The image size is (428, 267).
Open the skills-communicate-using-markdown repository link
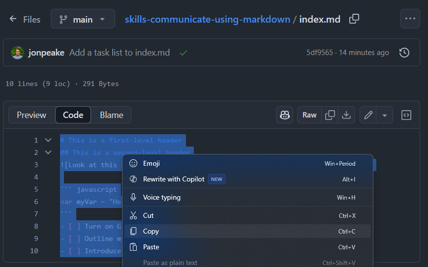click(x=208, y=19)
